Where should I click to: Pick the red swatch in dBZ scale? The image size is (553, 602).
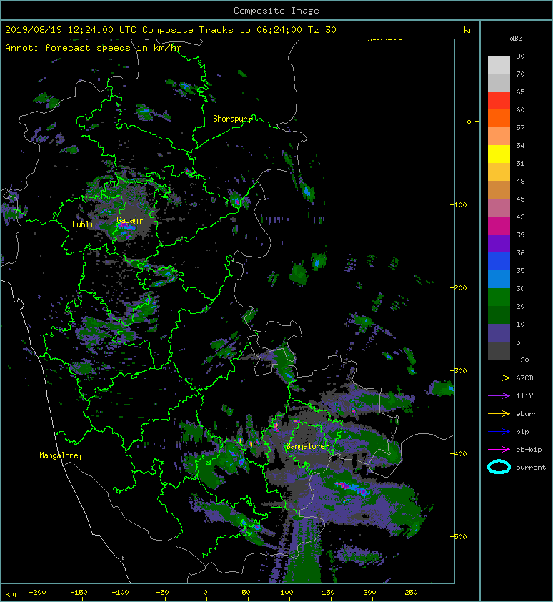point(499,101)
